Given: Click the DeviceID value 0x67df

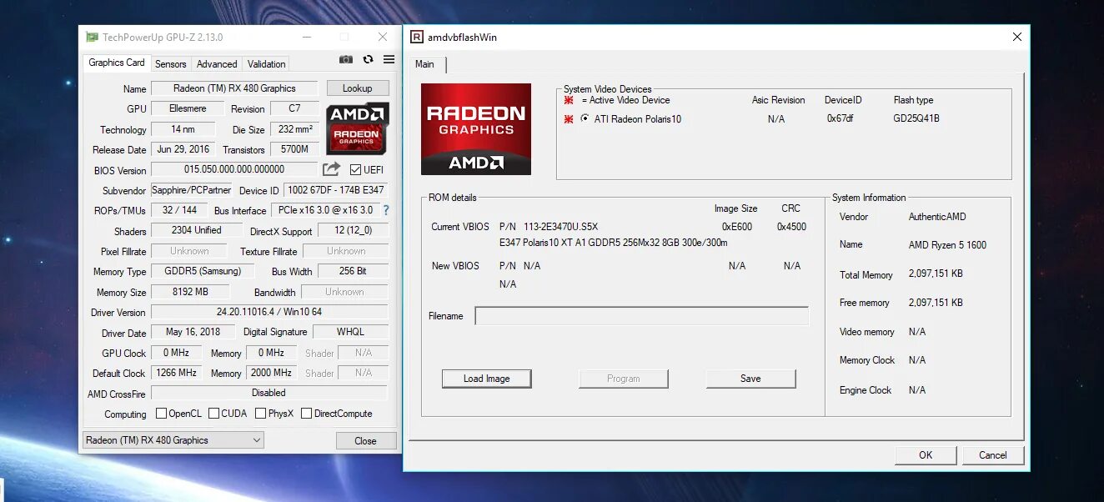Looking at the screenshot, I should point(840,118).
